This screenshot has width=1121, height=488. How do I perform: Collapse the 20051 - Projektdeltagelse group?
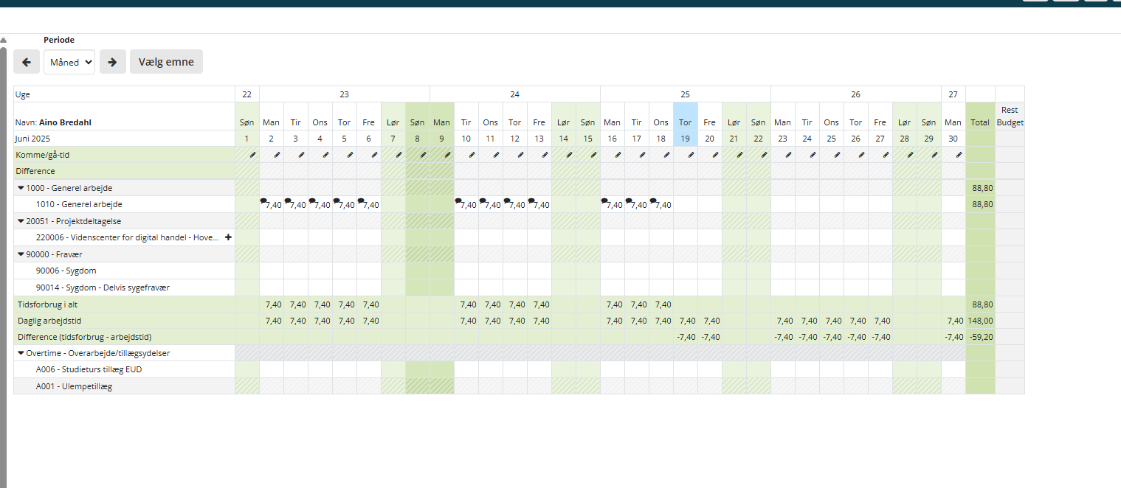click(21, 220)
